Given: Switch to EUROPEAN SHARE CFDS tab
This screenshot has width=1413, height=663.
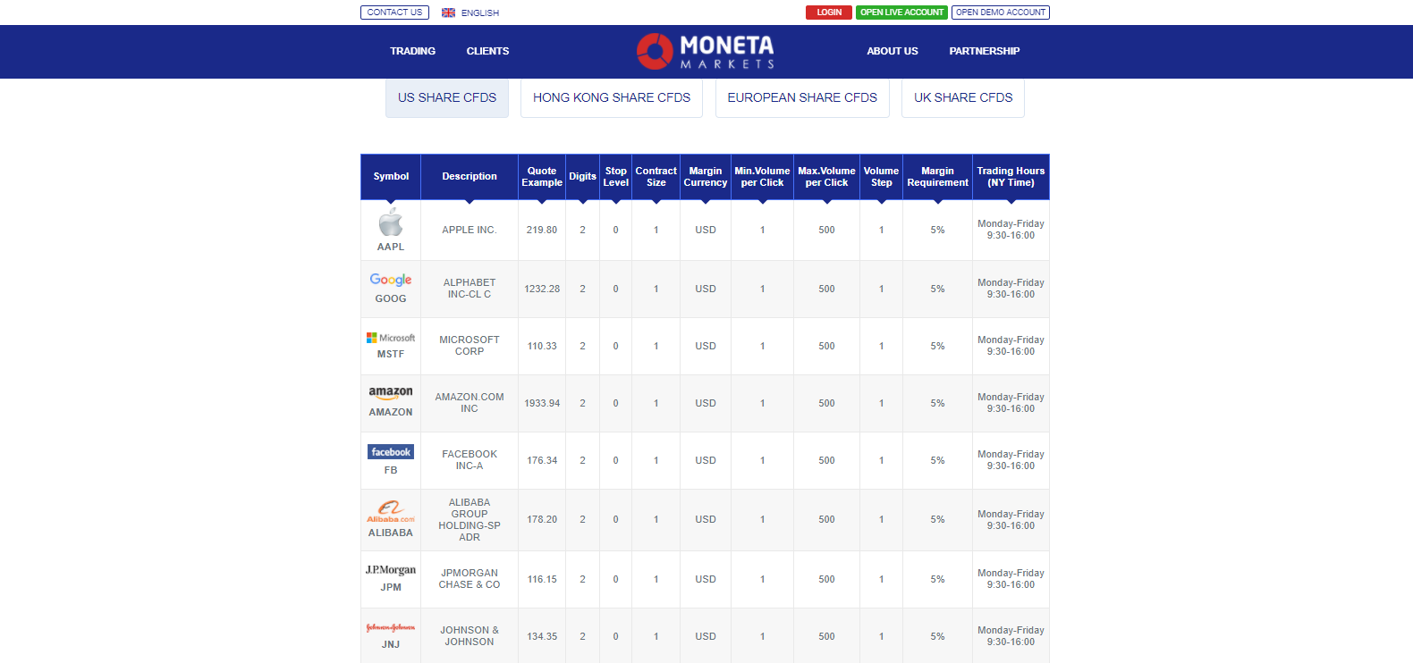Looking at the screenshot, I should (802, 97).
